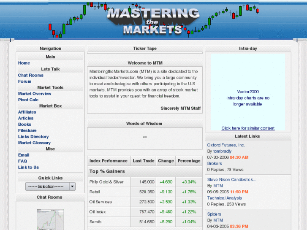
Task: Open the Market Glossary link
Action: 35,143
